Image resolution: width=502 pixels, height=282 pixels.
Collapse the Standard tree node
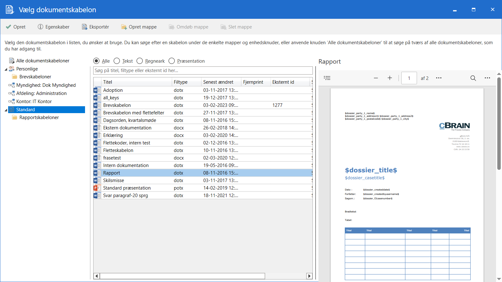point(6,110)
